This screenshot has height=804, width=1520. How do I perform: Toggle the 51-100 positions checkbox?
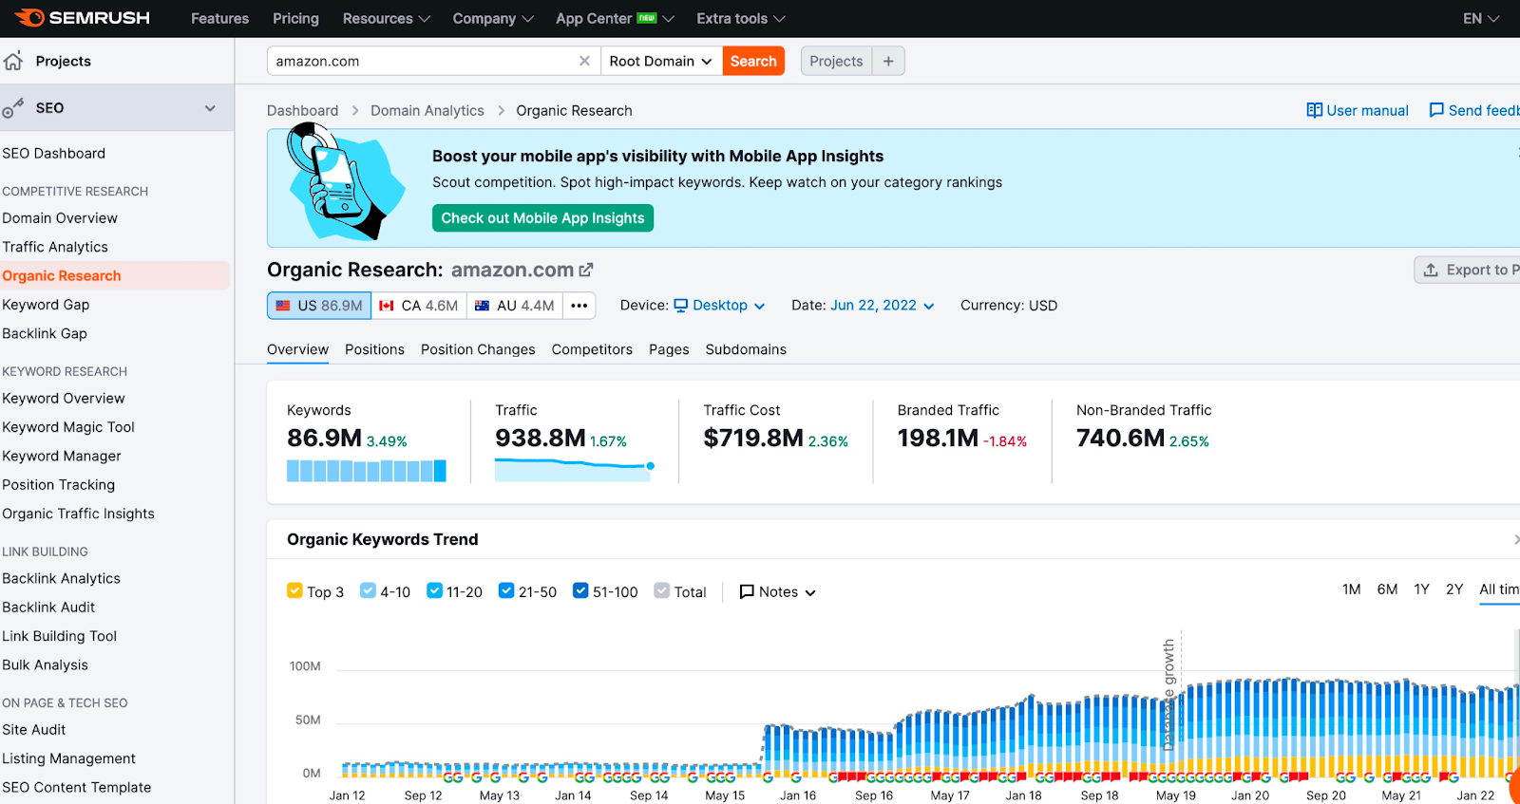pos(580,590)
